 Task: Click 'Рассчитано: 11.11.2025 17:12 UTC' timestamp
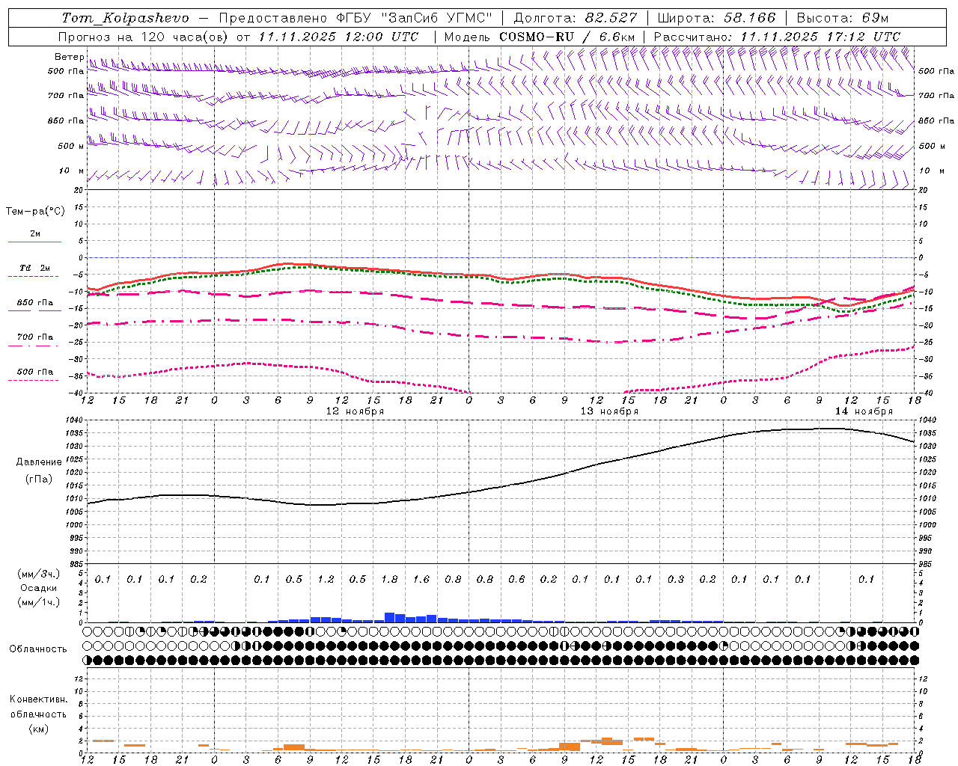777,37
